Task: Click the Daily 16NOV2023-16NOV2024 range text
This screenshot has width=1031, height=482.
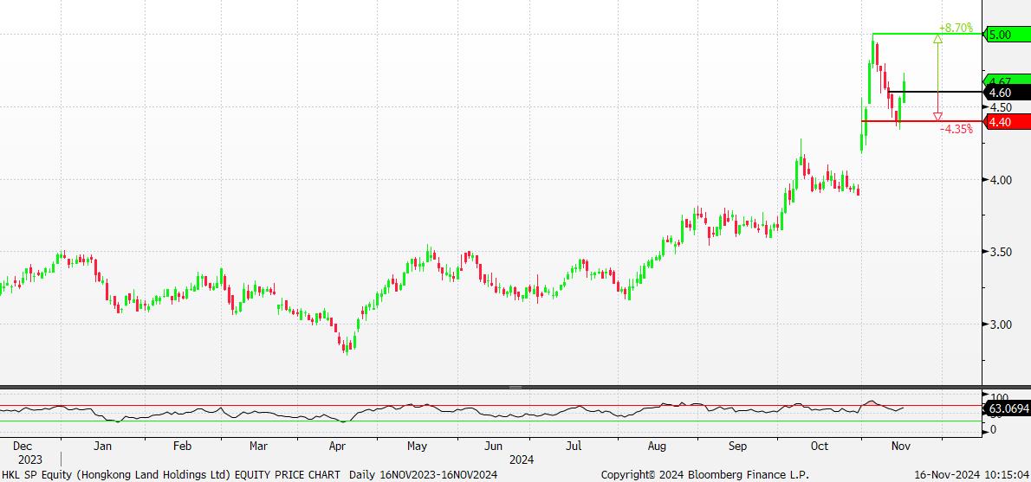Action: click(424, 474)
